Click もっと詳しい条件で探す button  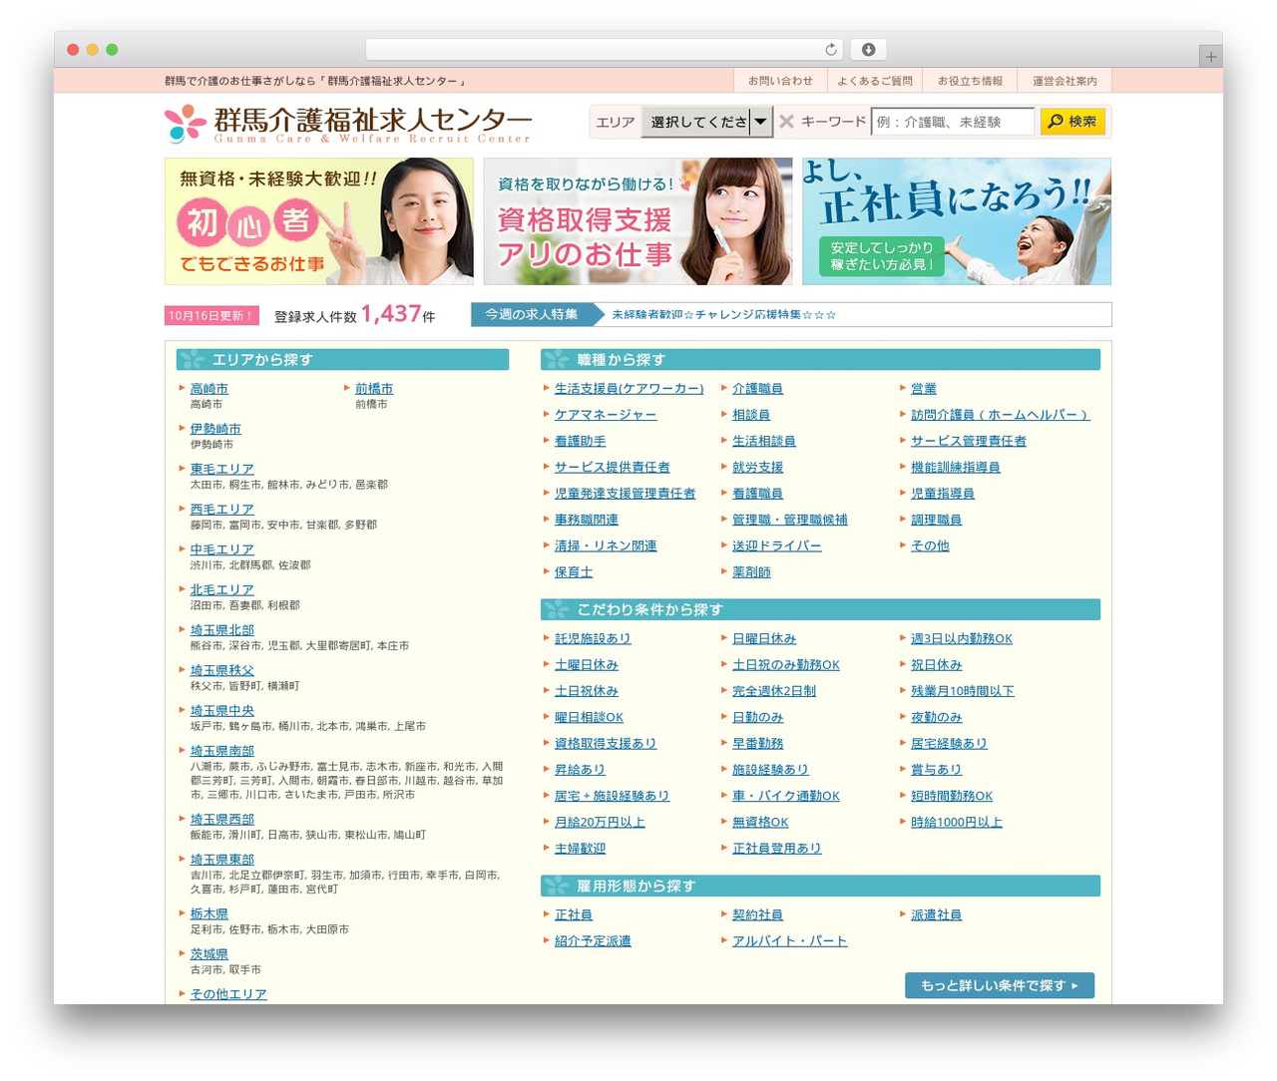(x=1000, y=985)
